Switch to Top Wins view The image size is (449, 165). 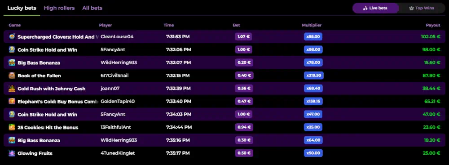coord(422,8)
